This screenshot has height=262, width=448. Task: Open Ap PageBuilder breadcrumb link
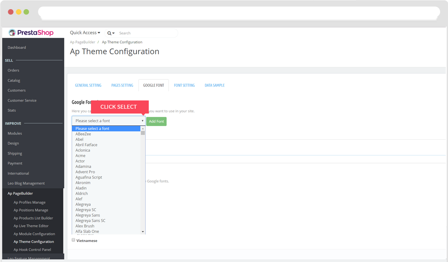click(x=83, y=42)
